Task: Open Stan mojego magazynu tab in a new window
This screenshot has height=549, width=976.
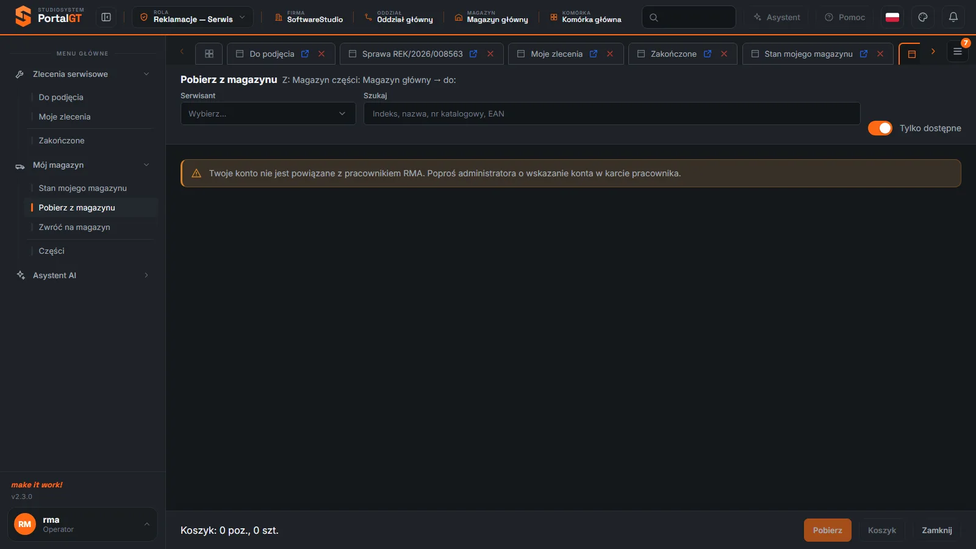Action: pos(864,54)
